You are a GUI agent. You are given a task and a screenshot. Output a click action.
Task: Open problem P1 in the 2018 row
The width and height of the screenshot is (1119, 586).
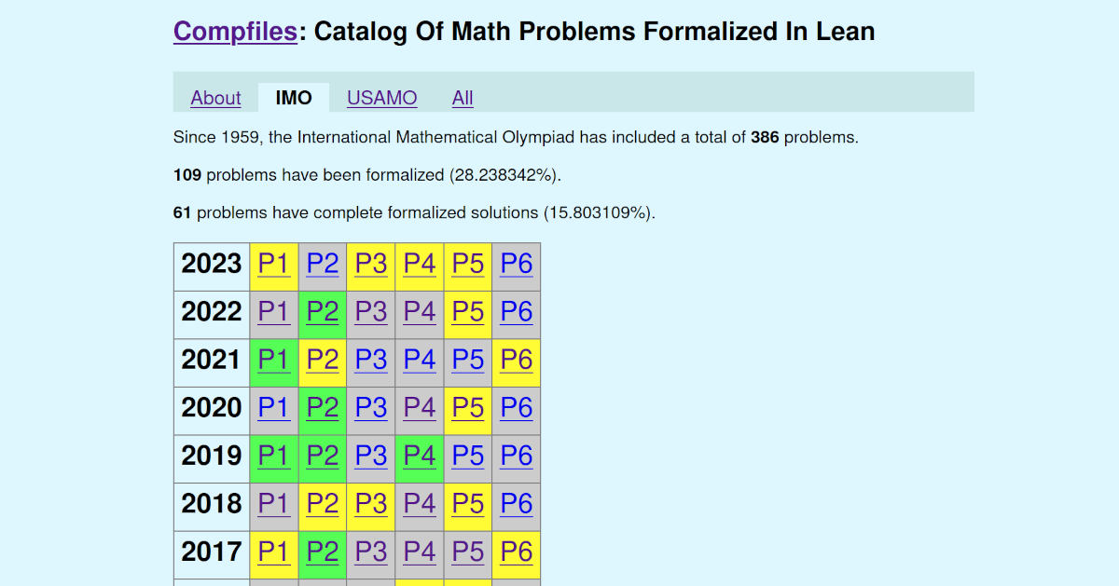click(274, 504)
